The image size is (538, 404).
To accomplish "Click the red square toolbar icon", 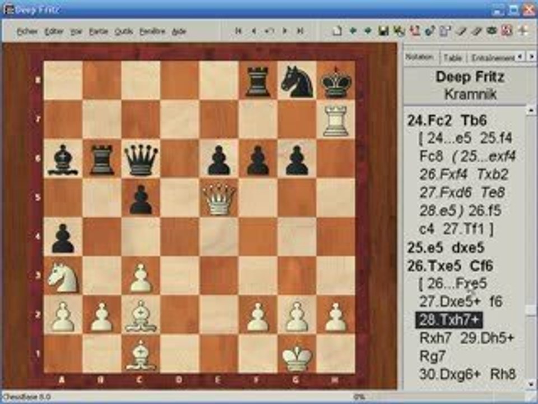I will pos(507,30).
